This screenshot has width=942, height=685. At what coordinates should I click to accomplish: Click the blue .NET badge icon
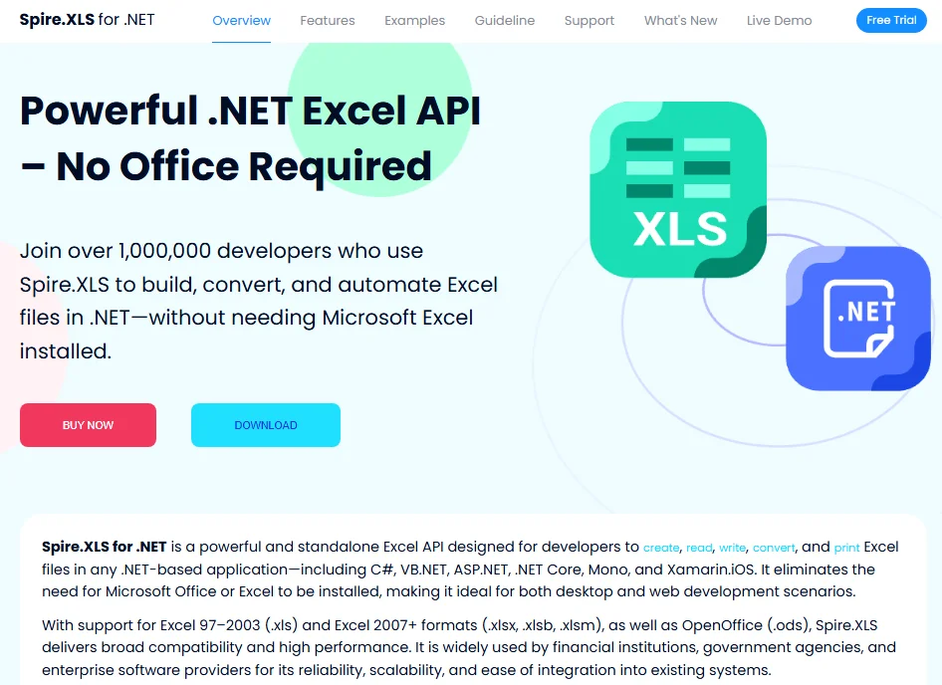pyautogui.click(x=857, y=319)
